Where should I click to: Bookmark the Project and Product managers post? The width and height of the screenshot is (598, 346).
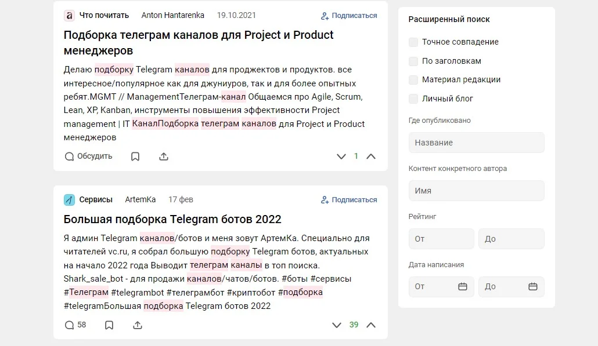coord(135,156)
